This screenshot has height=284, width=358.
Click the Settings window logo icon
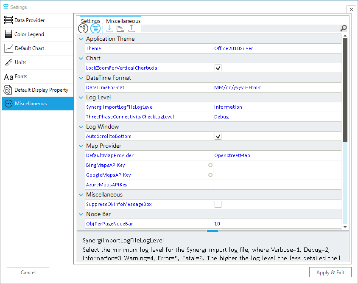[x=6, y=6]
